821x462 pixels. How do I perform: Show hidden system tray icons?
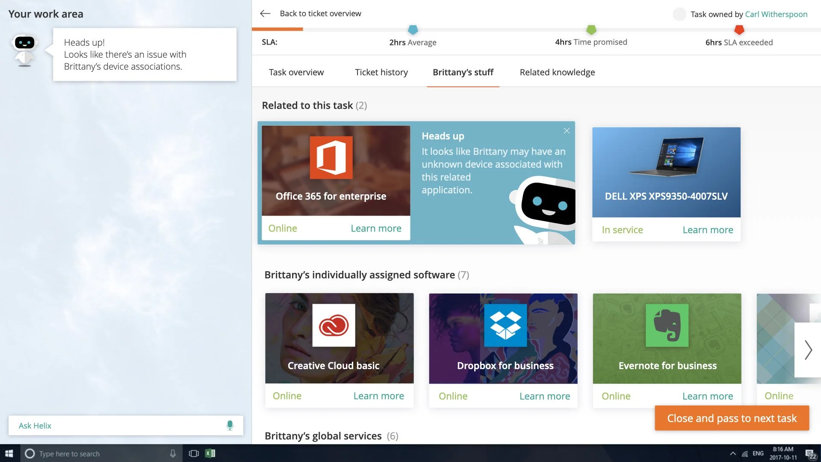pos(733,453)
